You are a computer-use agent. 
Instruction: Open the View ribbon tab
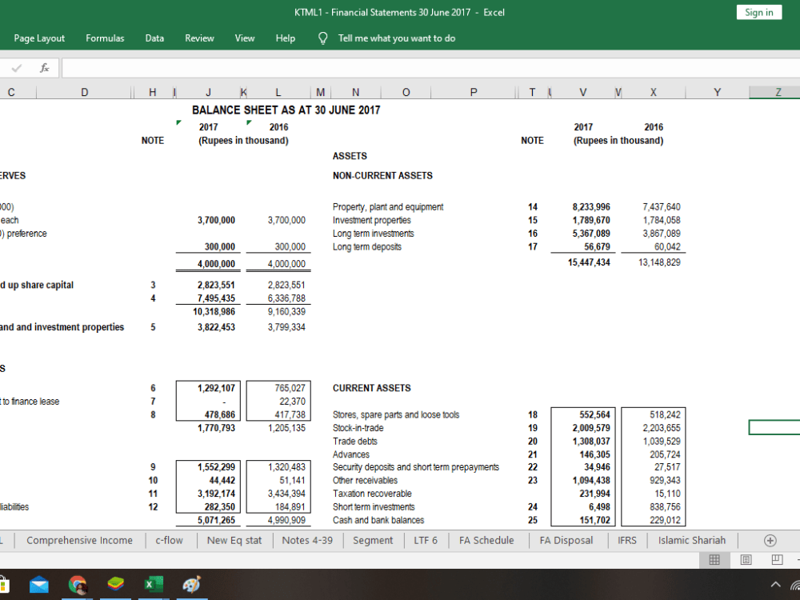245,38
